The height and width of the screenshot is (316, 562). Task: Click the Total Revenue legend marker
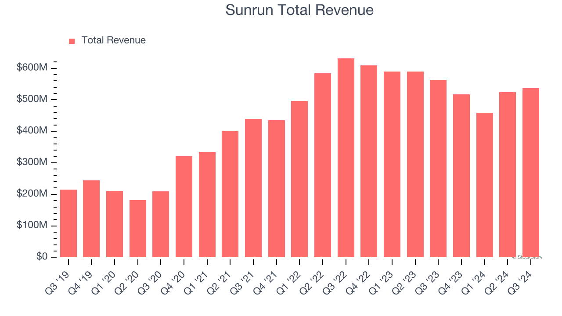(x=72, y=40)
